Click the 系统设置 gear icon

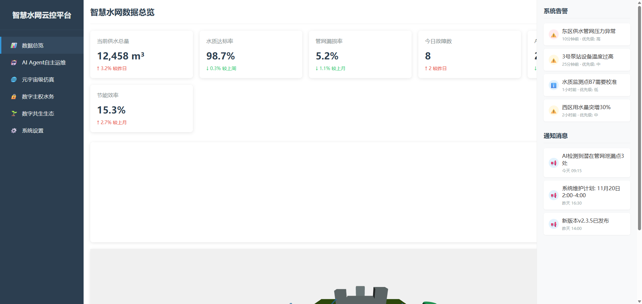click(14, 130)
